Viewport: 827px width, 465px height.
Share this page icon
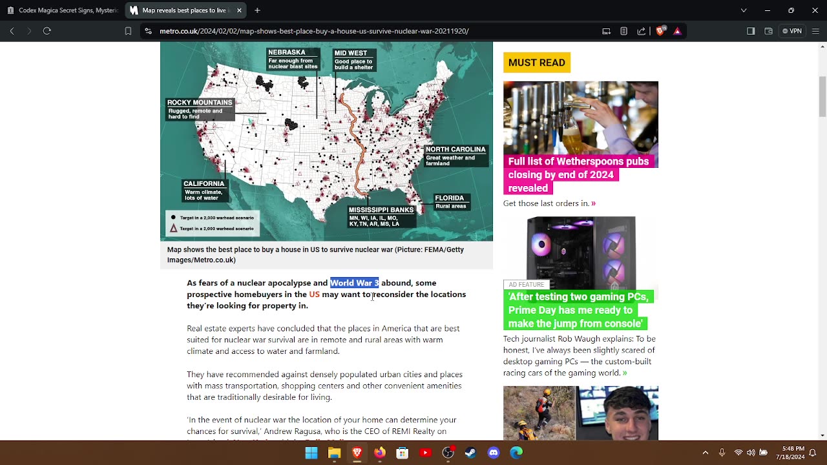coord(641,31)
